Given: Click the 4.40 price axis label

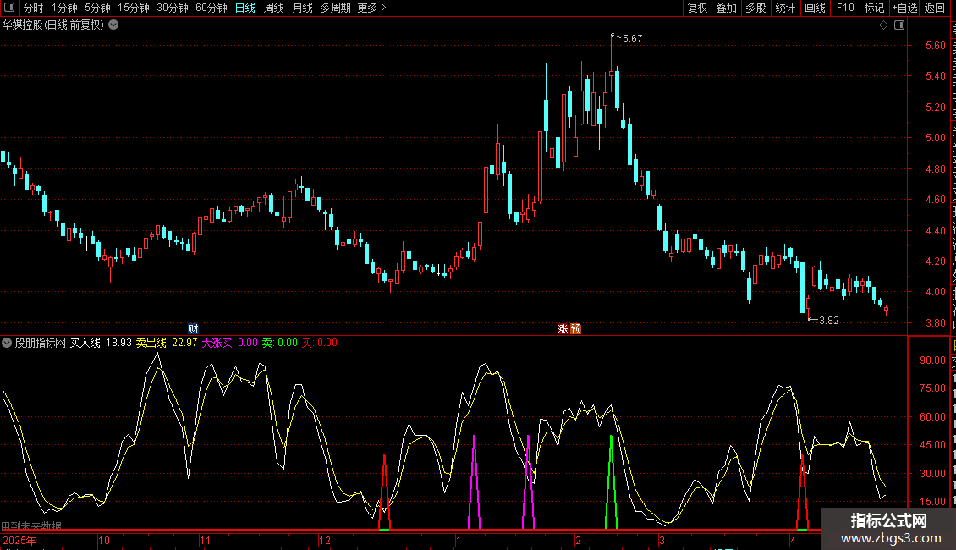Looking at the screenshot, I should (935, 230).
